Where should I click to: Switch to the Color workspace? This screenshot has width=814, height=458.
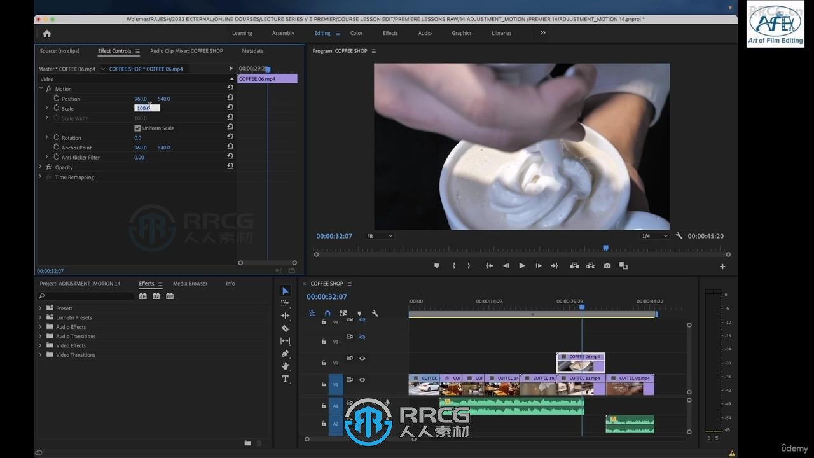(356, 33)
